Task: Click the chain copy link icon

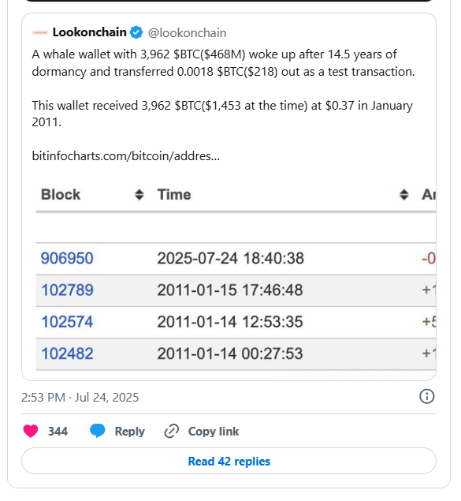Action: (171, 431)
